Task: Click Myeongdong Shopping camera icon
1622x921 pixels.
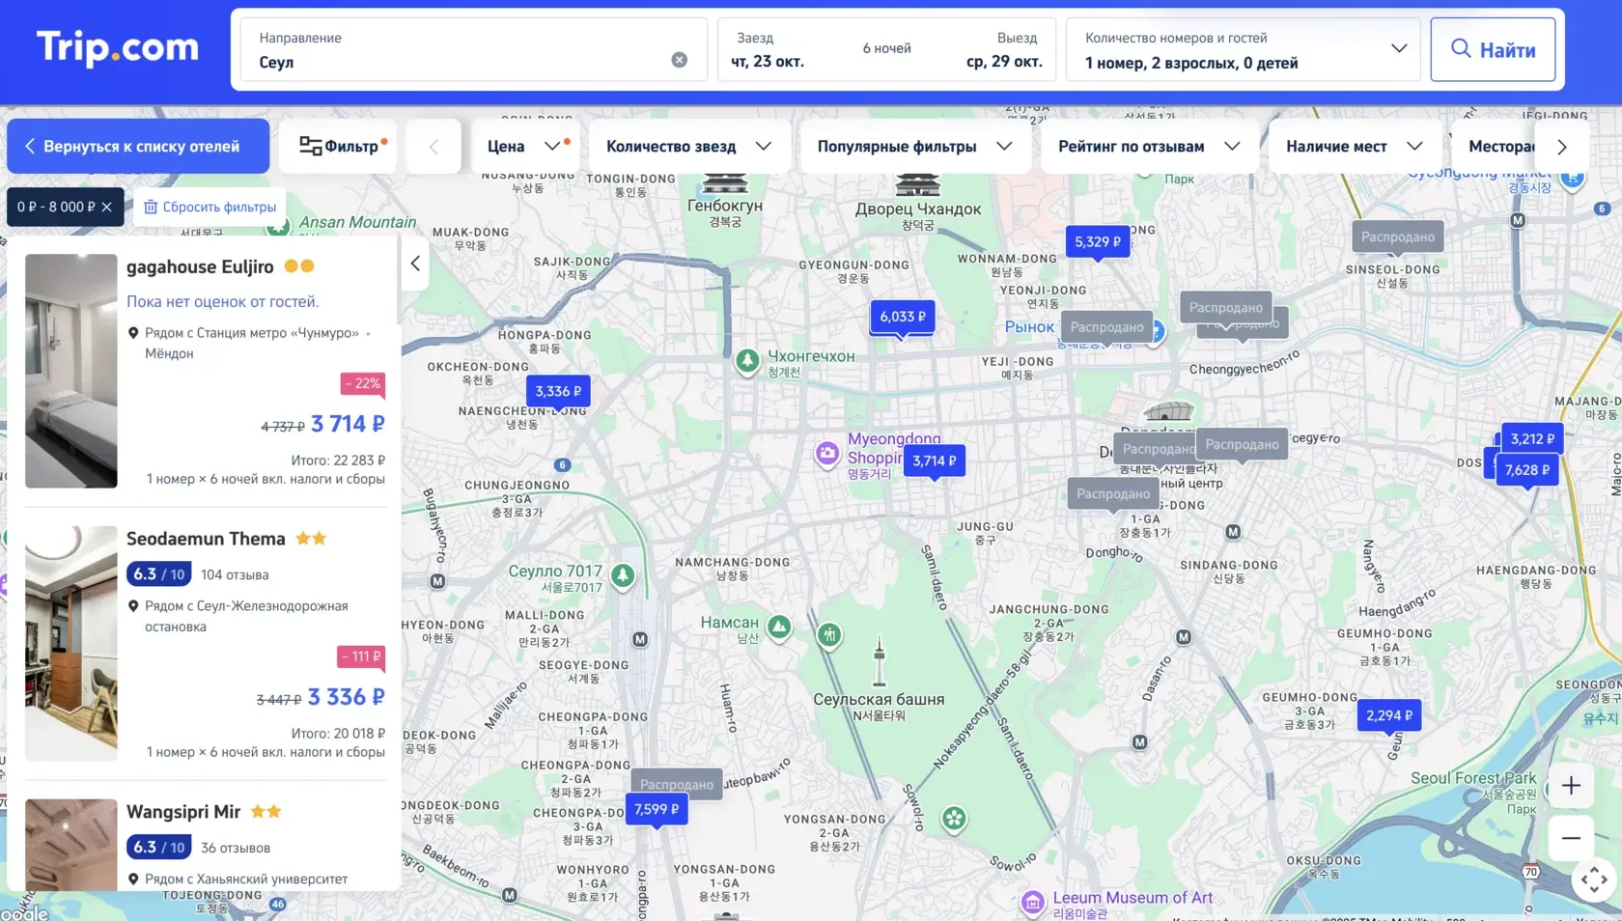Action: click(827, 453)
